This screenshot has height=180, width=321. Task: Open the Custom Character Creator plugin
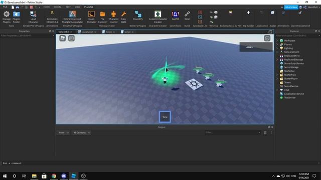click(158, 17)
